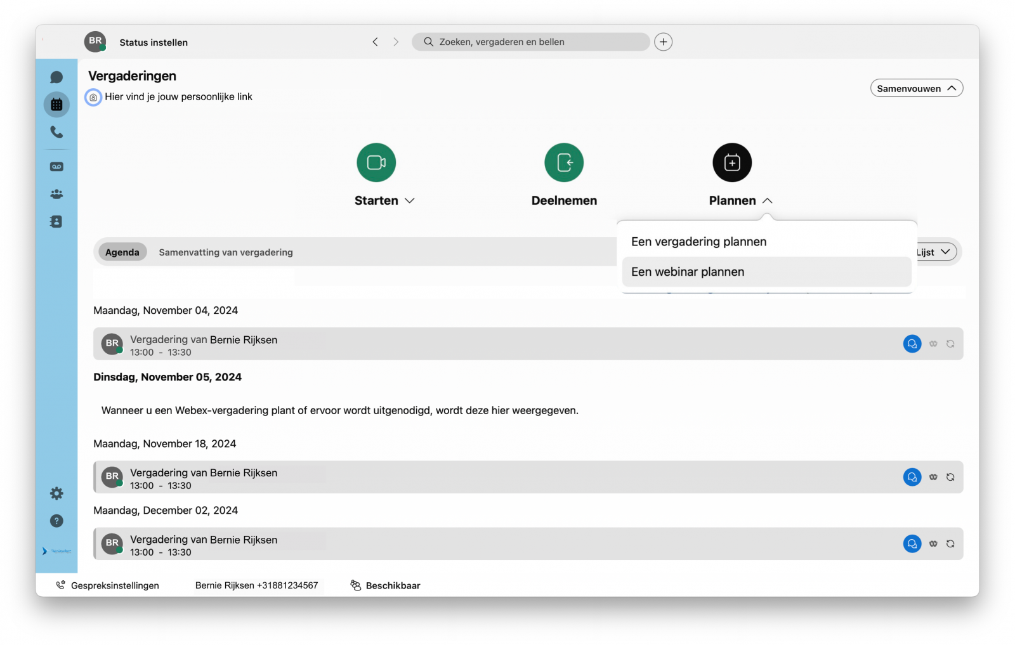This screenshot has height=645, width=1015.
Task: Click the search field Zoeken, vergaderen en bellen
Action: point(530,41)
